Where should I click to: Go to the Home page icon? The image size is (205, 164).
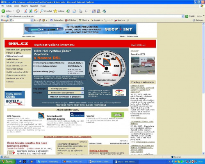pyautogui.click(x=36, y=11)
